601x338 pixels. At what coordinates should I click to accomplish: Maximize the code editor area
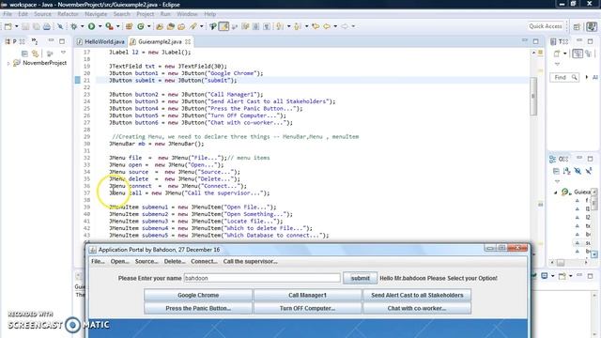click(x=536, y=41)
